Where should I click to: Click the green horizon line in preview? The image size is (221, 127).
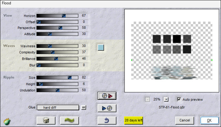172,60
